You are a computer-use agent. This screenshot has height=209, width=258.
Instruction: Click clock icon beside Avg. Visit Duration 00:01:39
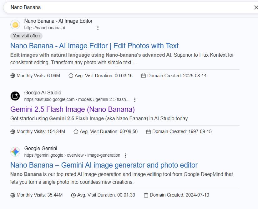click(73, 195)
